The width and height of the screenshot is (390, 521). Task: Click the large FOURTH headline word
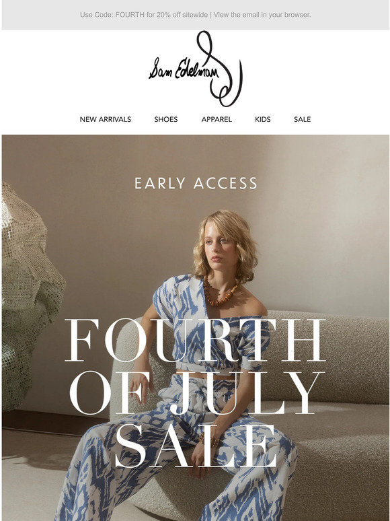click(x=195, y=339)
